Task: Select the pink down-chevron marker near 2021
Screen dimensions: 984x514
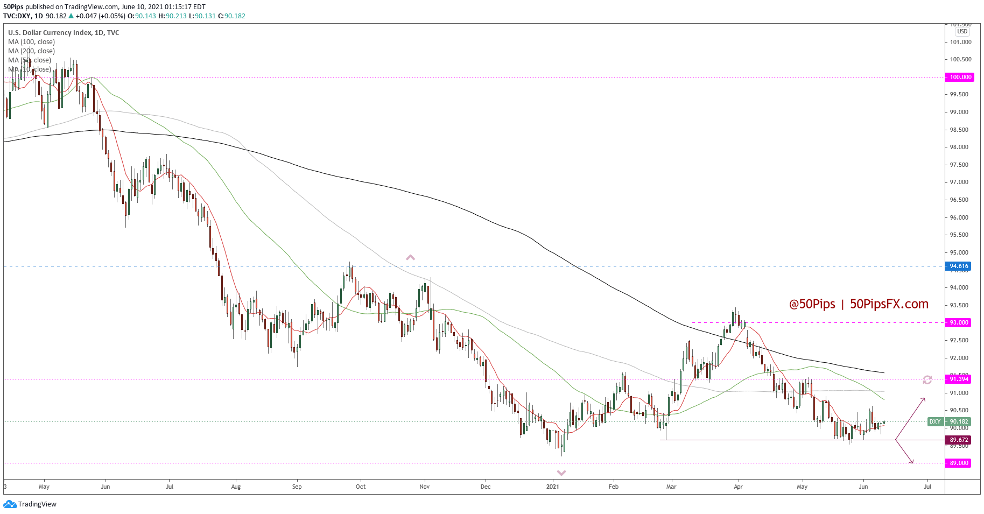Action: click(x=561, y=473)
